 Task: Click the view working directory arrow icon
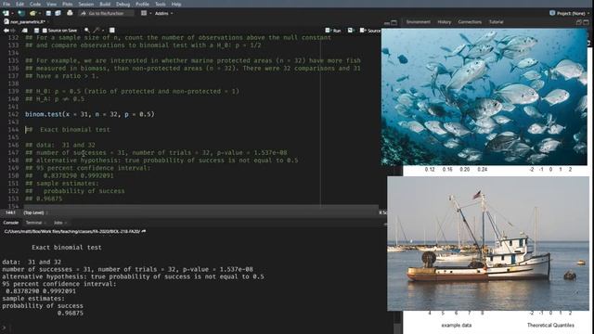click(x=144, y=231)
